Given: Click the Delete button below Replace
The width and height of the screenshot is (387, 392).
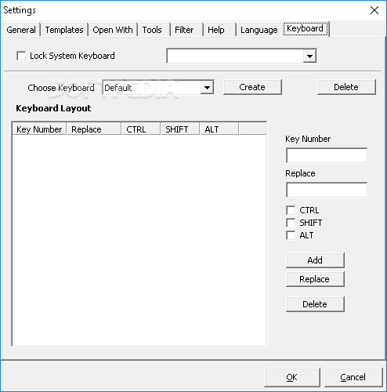Looking at the screenshot, I should pyautogui.click(x=315, y=304).
